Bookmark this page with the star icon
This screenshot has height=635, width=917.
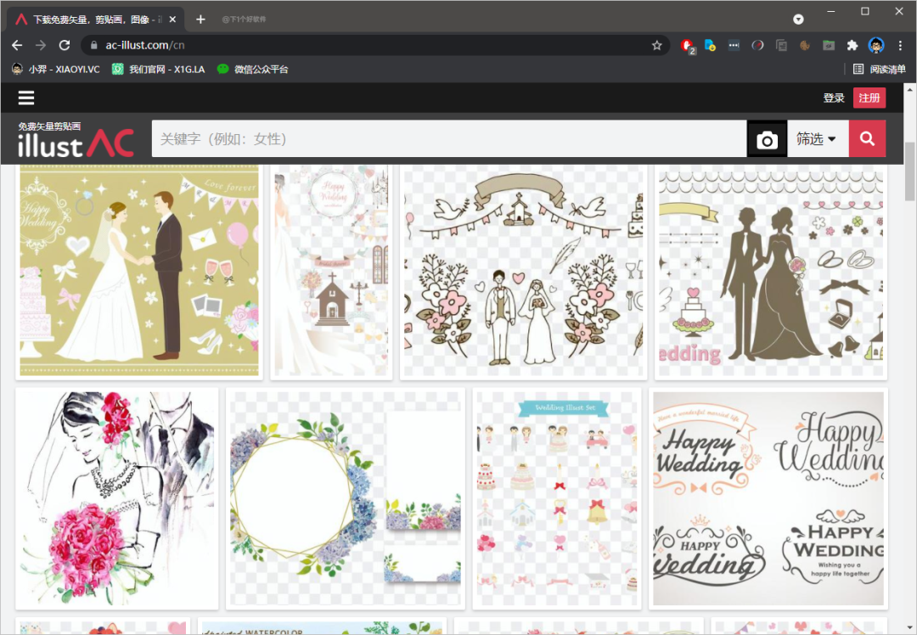click(656, 45)
